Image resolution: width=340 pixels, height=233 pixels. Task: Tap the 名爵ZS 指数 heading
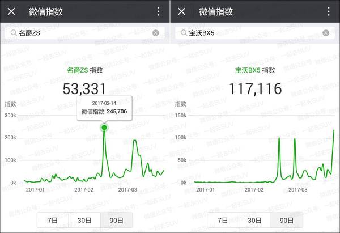(x=85, y=70)
